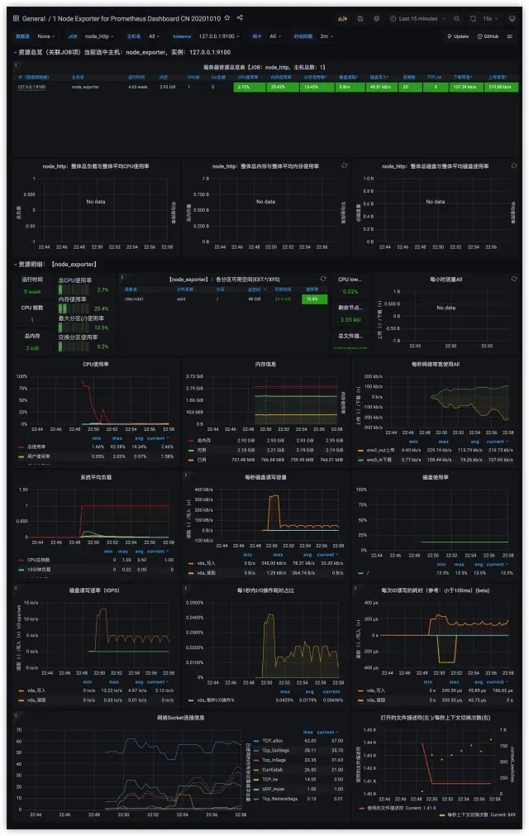Open the JOB node_http variable dropdown
This screenshot has height=836, width=529.
(x=101, y=36)
